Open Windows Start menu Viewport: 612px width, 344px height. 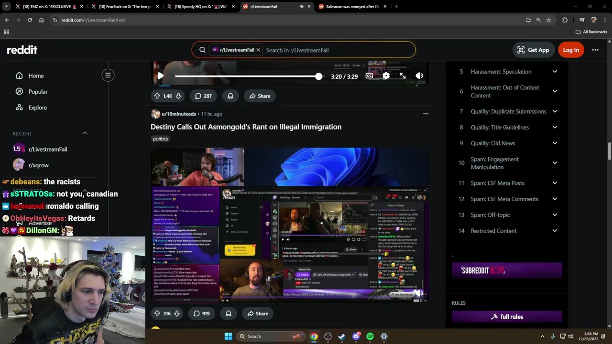[228, 336]
